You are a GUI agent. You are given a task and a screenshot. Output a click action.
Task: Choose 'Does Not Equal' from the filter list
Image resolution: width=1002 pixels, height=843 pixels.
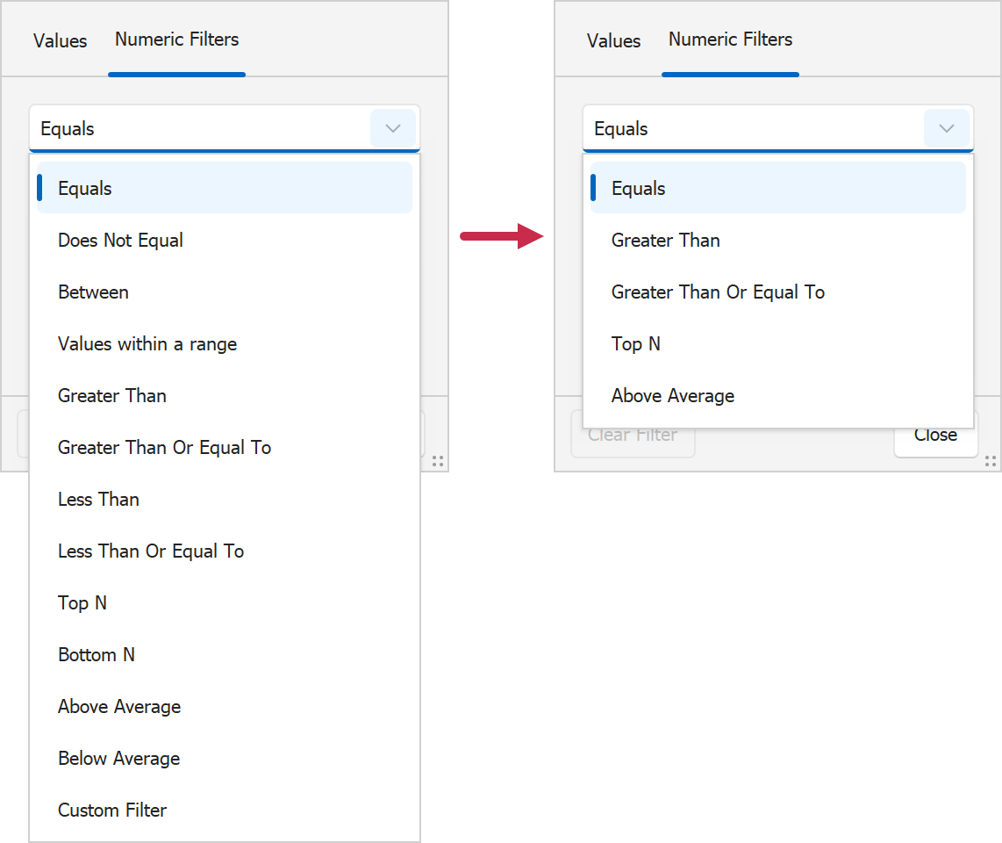(x=120, y=241)
